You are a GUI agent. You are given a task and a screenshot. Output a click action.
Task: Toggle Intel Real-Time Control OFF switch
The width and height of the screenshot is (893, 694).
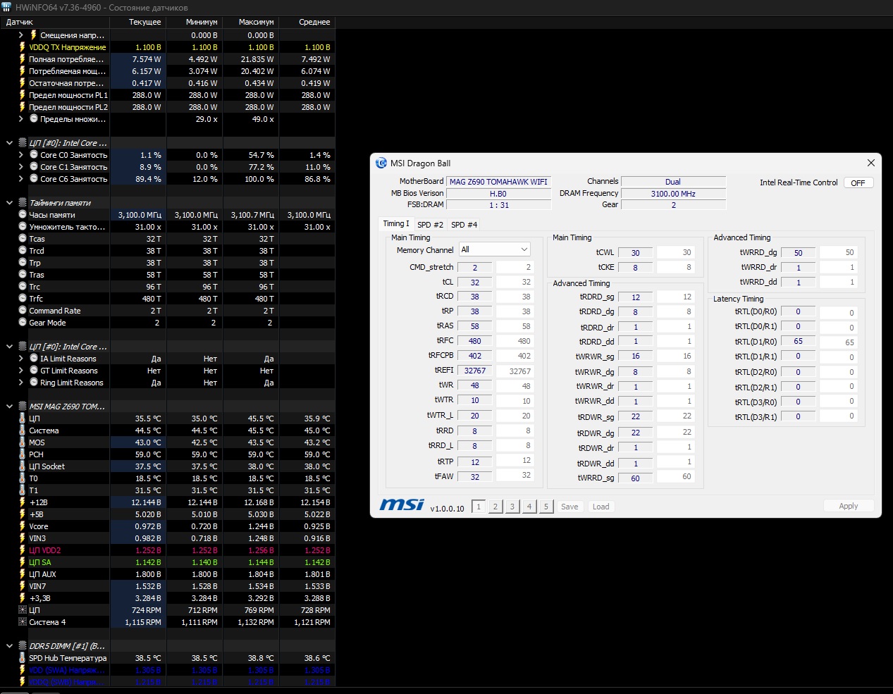click(858, 182)
